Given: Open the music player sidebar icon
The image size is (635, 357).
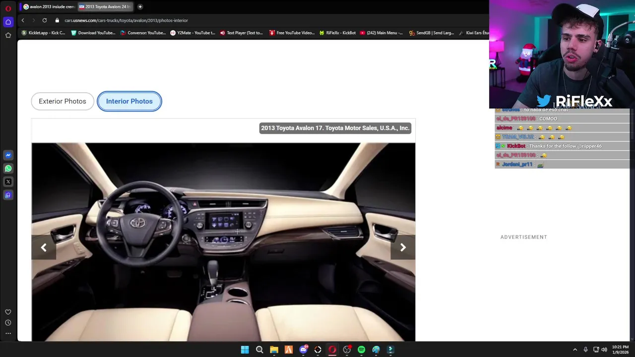Looking at the screenshot, I should tap(8, 195).
